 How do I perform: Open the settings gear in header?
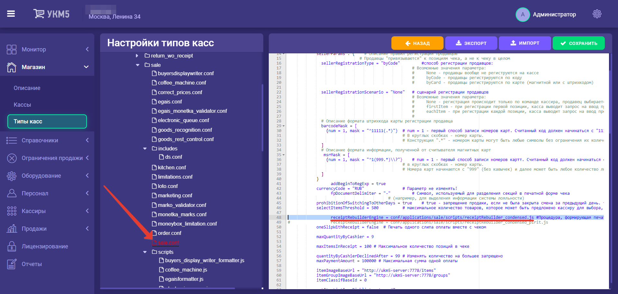597,14
